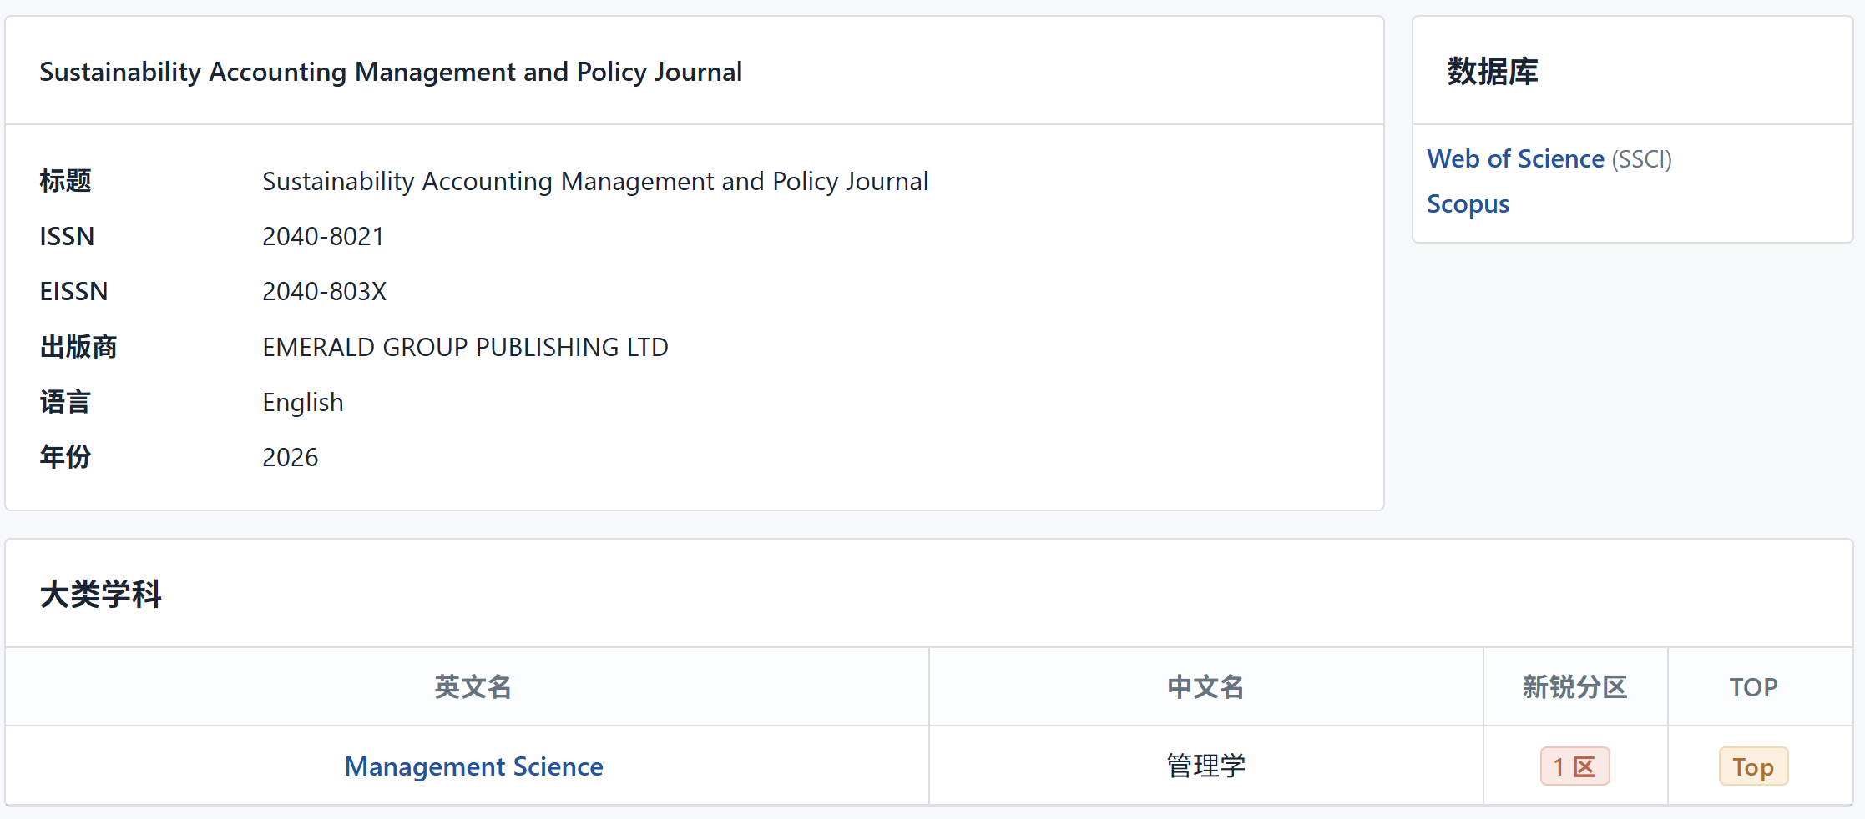Viewport: 1865px width, 819px height.
Task: Click the 英文名 column header
Action: (473, 687)
